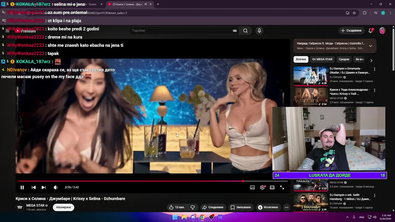Bookmark this page with the star icon
Viewport: 395px width, 222px height.
tap(354, 13)
